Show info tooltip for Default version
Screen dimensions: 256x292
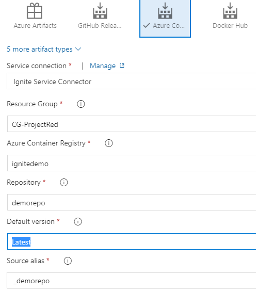click(78, 222)
